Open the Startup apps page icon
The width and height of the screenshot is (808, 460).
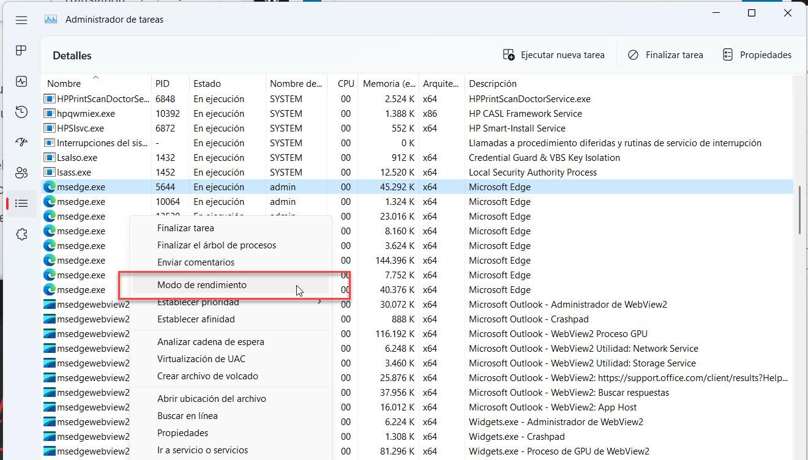point(21,142)
